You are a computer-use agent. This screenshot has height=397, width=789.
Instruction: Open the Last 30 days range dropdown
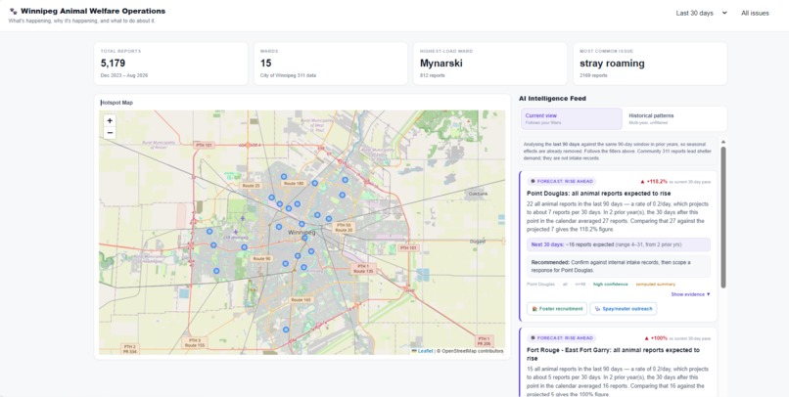pyautogui.click(x=701, y=13)
